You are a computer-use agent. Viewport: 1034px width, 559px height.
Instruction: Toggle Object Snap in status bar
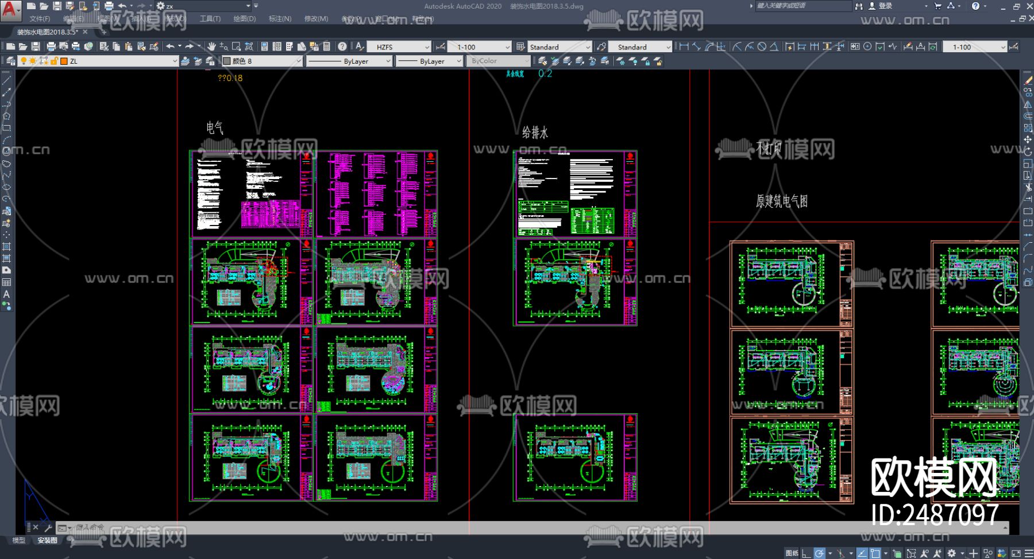point(875,553)
